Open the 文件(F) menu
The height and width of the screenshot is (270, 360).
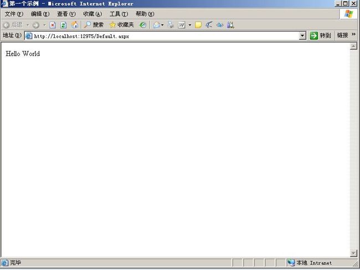tap(14, 14)
